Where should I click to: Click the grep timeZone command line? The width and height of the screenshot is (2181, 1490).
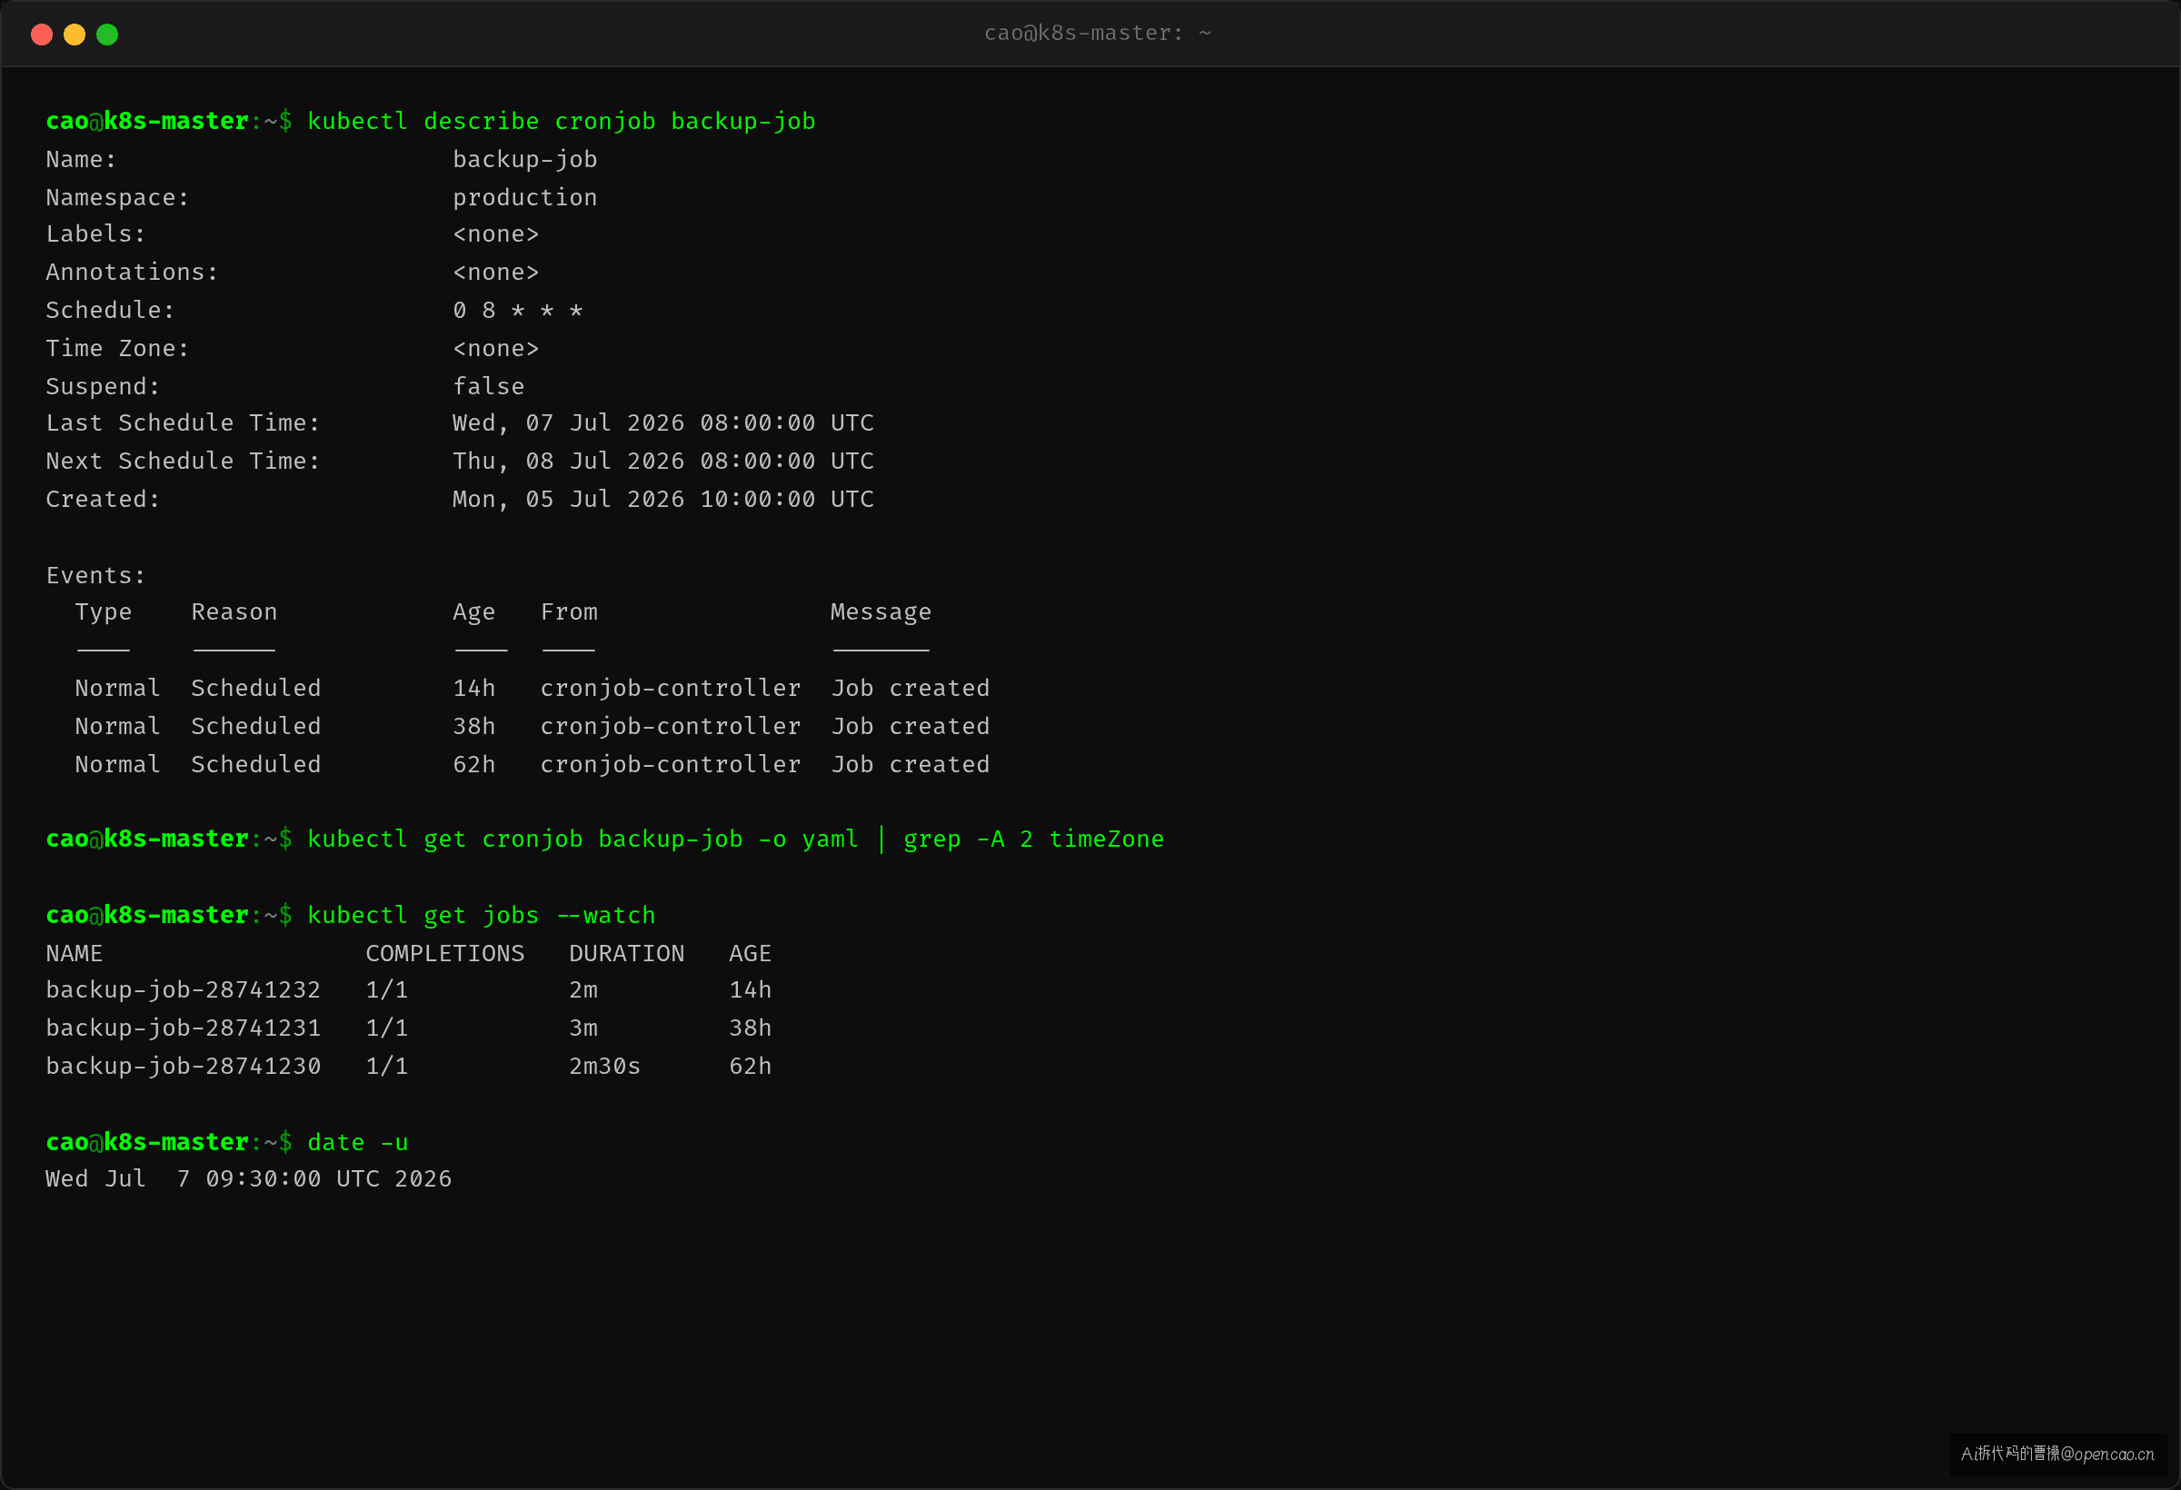[x=604, y=839]
